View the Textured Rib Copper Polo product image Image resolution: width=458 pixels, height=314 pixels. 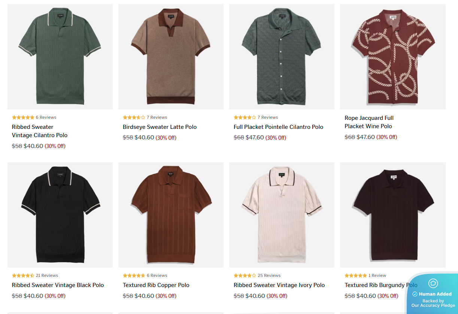[x=171, y=215]
